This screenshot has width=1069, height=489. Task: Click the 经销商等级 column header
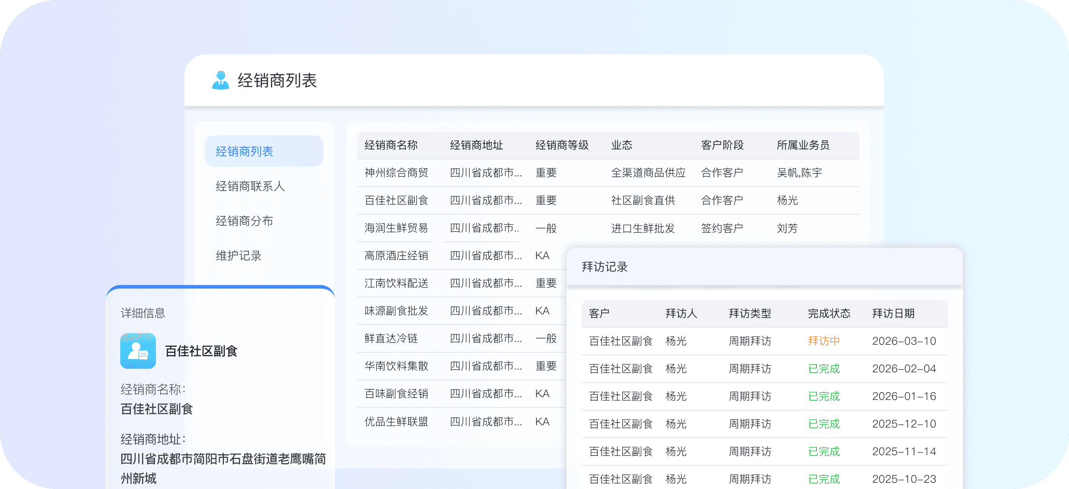562,145
